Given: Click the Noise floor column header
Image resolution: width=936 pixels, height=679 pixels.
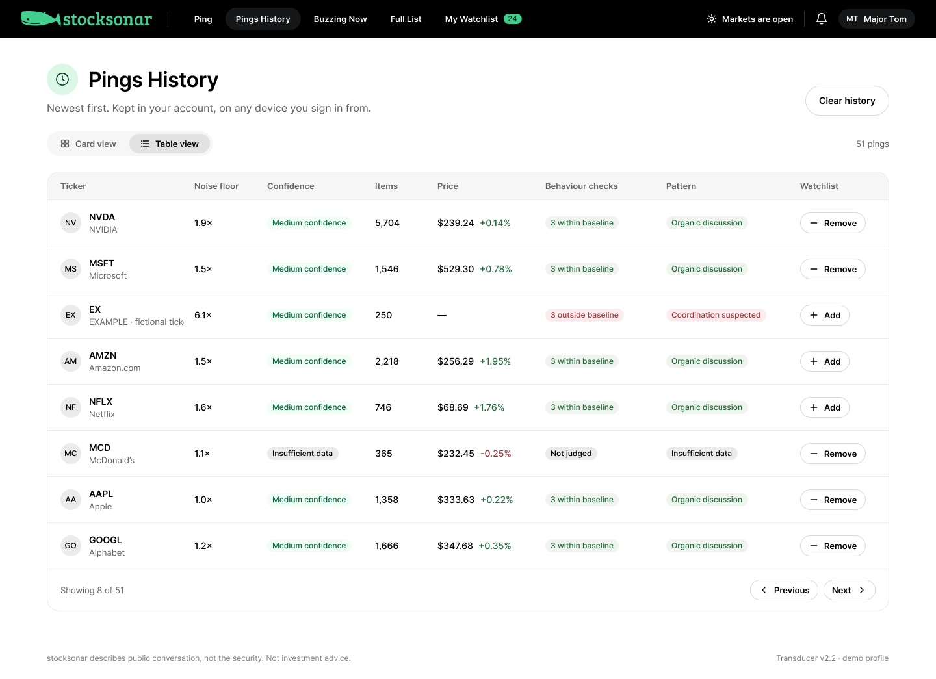Looking at the screenshot, I should click(216, 186).
